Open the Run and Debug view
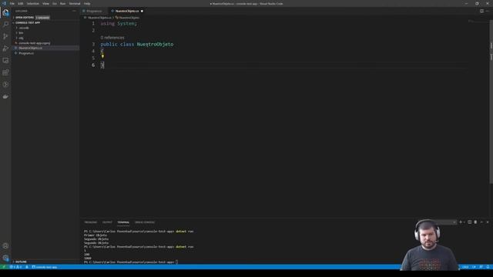Viewport: 493px width, 277px height. (x=5, y=48)
